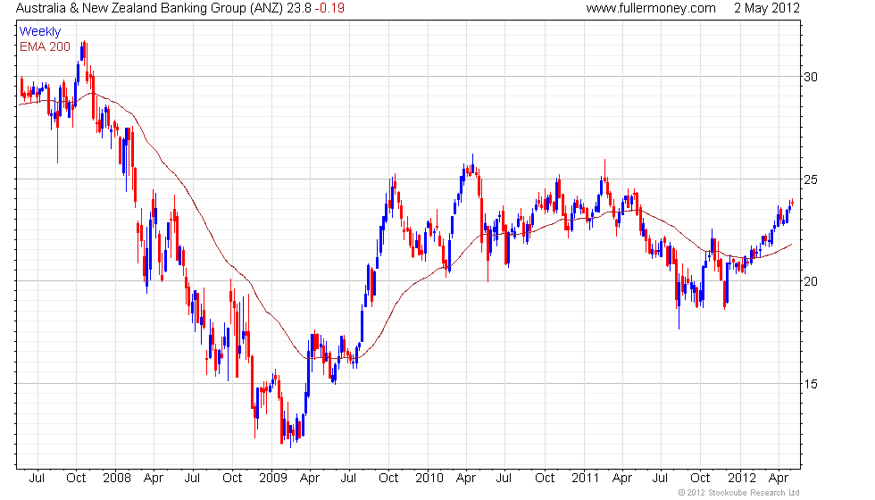The width and height of the screenshot is (875, 500).
Task: Click the y-axis label '20'
Action: [x=811, y=281]
